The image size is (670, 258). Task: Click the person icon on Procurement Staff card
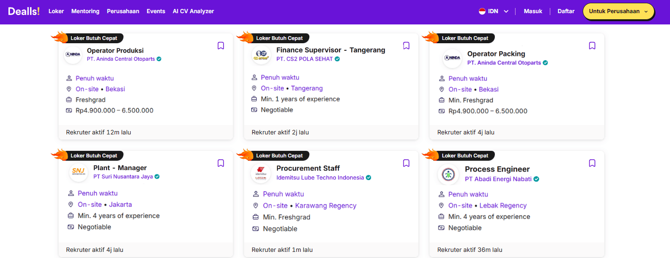point(256,194)
